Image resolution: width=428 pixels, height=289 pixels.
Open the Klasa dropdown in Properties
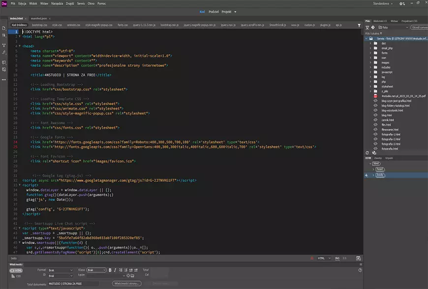pyautogui.click(x=96, y=270)
